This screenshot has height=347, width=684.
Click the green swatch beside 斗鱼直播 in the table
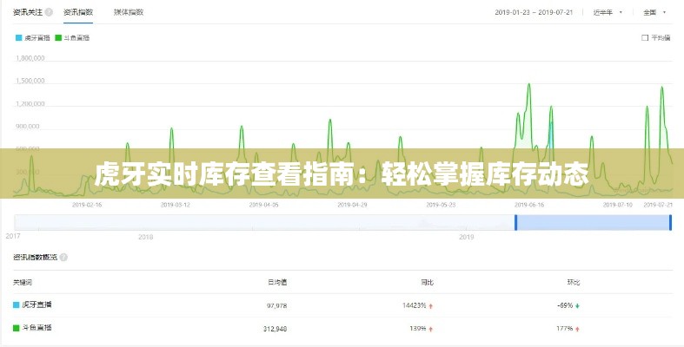click(17, 328)
